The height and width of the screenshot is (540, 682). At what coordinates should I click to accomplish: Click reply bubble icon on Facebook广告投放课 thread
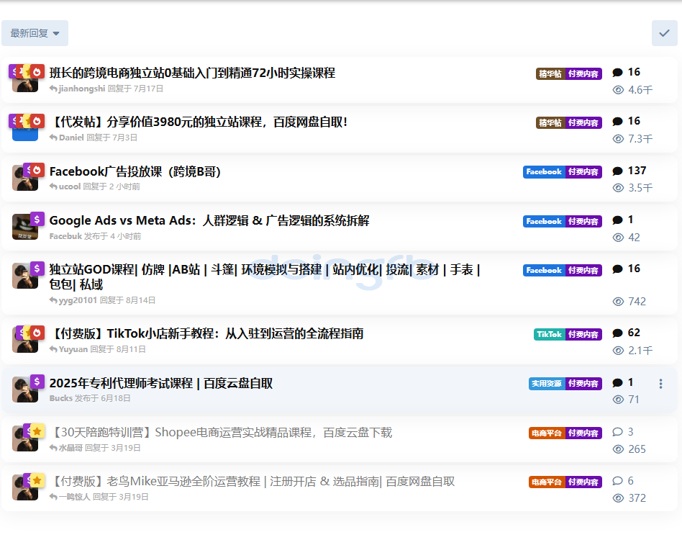(x=617, y=171)
